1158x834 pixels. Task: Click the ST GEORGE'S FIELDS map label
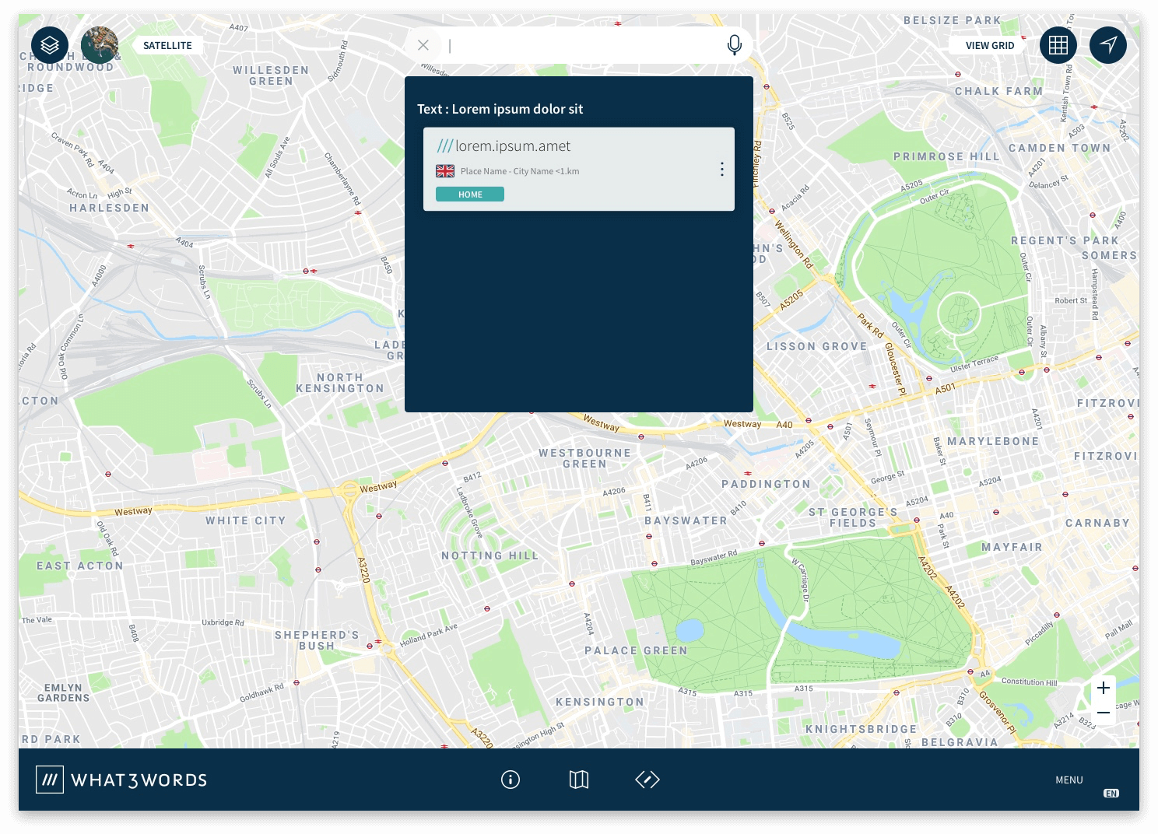pyautogui.click(x=853, y=517)
